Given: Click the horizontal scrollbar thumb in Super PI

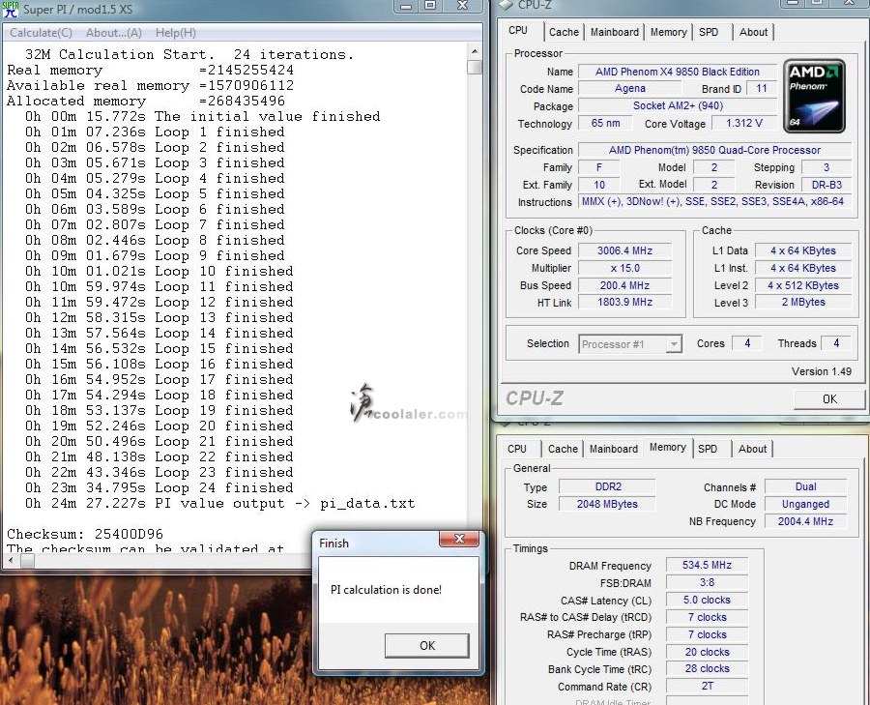Looking at the screenshot, I should 28,561.
